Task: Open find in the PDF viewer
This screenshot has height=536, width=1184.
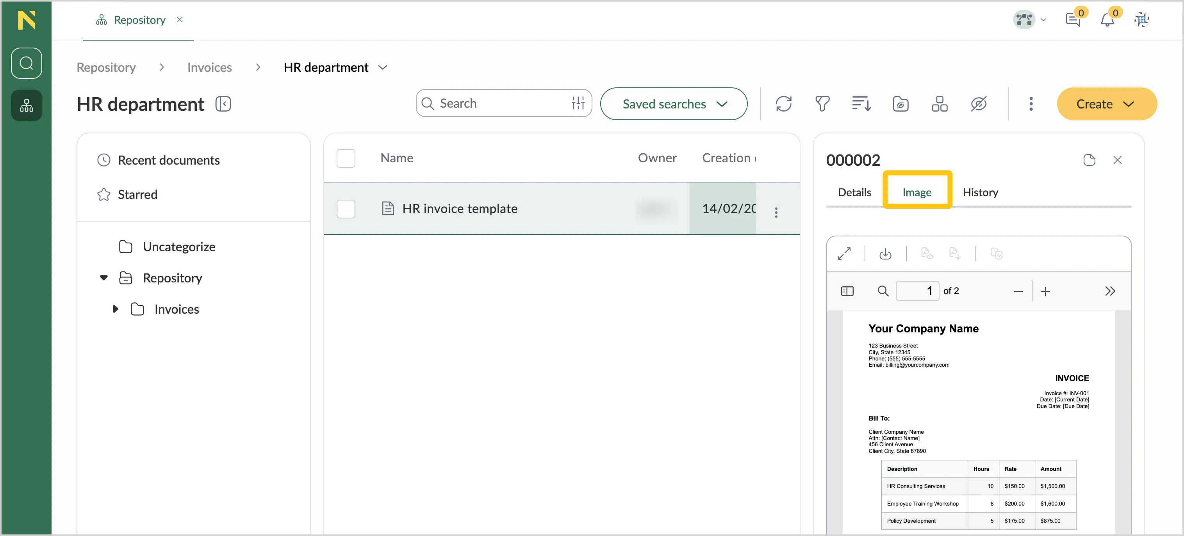Action: (883, 291)
